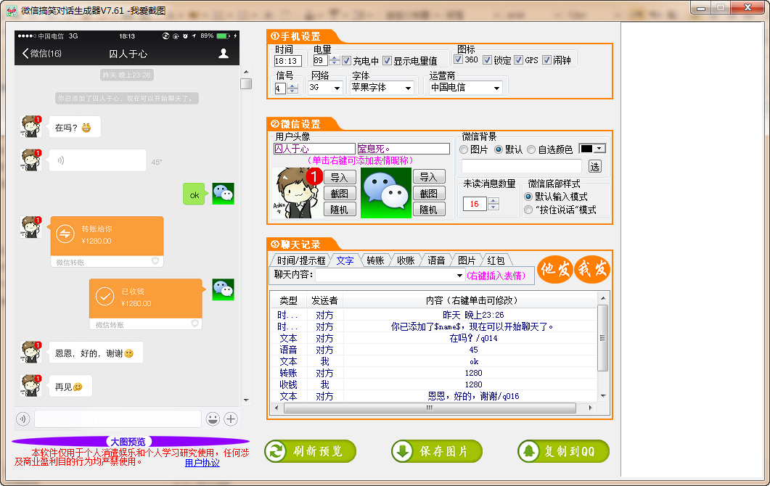Click the chat list horizontal scrollbar

tap(430, 408)
